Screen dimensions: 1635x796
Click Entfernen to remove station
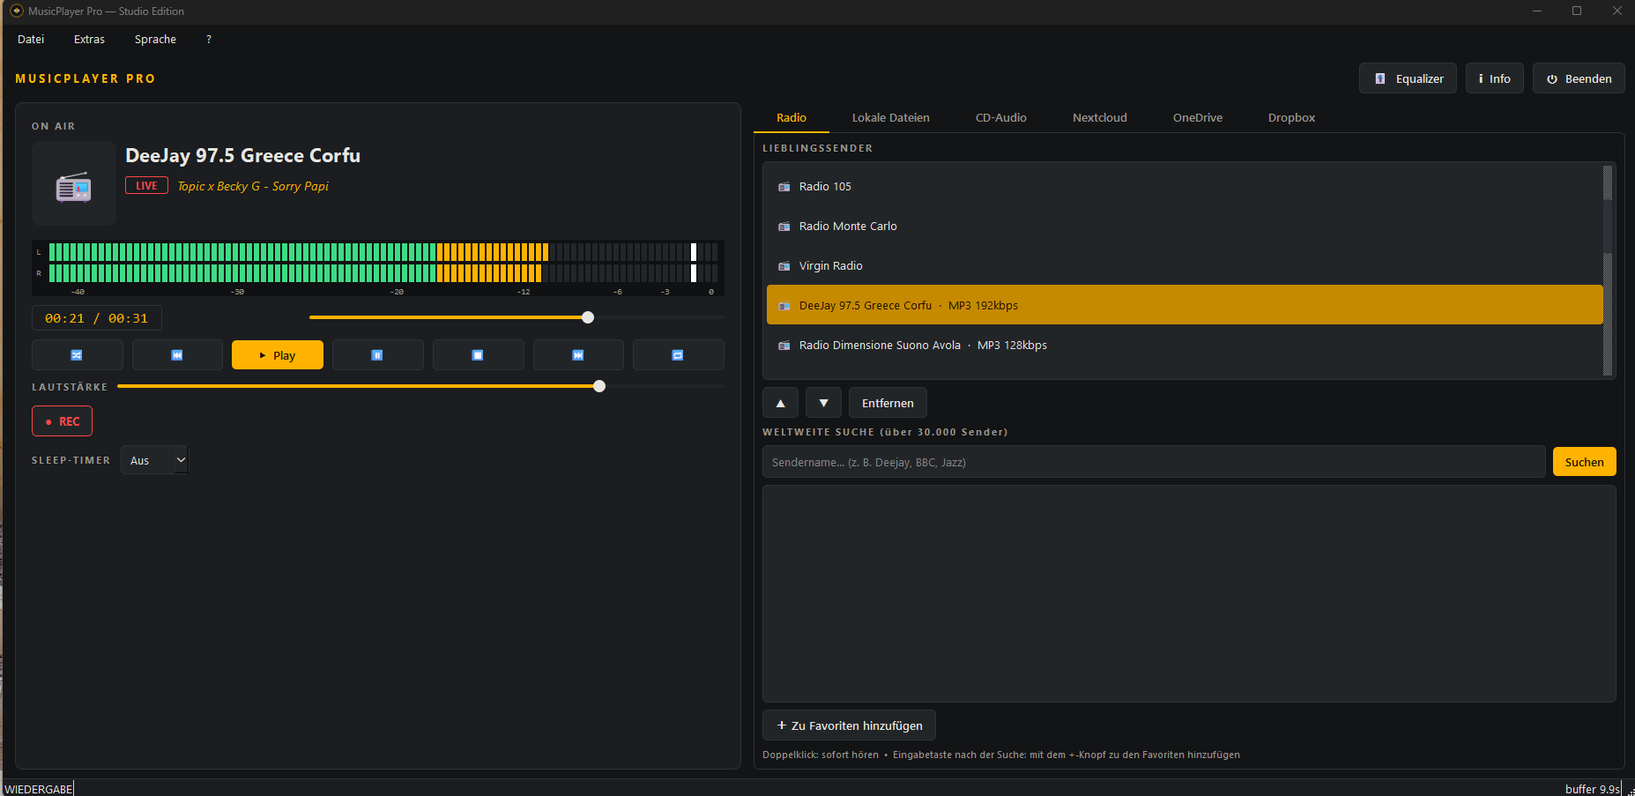888,403
